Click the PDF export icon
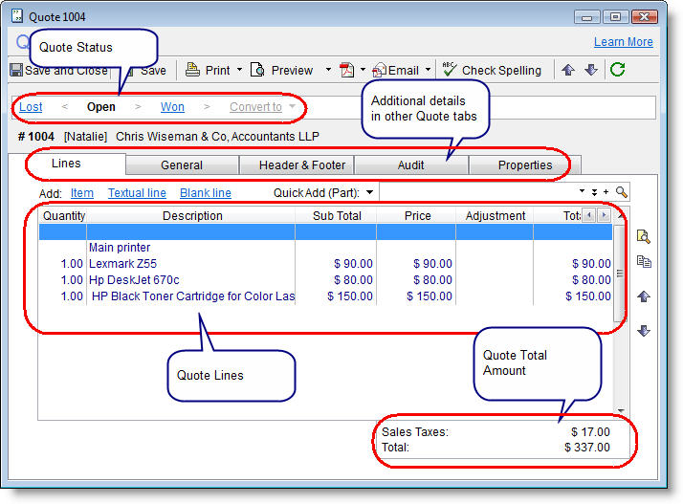Viewport: 683px width, 504px height. pyautogui.click(x=347, y=70)
